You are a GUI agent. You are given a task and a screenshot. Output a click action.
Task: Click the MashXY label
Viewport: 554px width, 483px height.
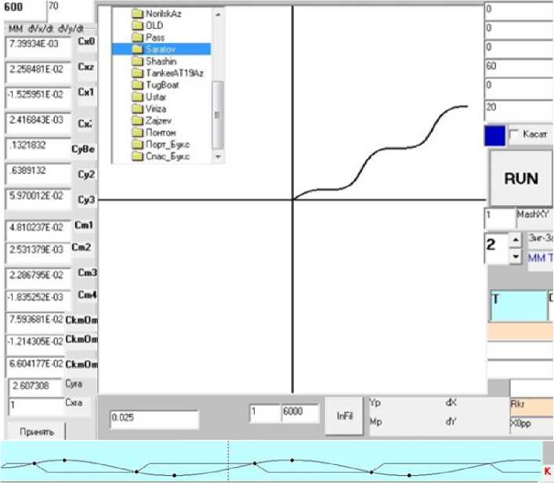coord(534,214)
